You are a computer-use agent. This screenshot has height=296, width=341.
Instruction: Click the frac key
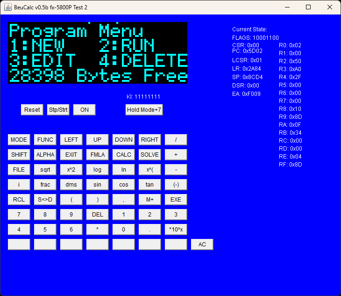point(45,185)
